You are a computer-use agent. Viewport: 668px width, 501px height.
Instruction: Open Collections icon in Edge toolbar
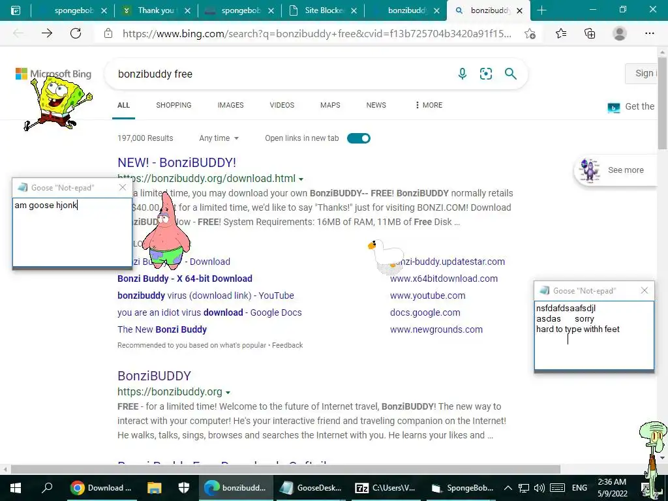[590, 33]
